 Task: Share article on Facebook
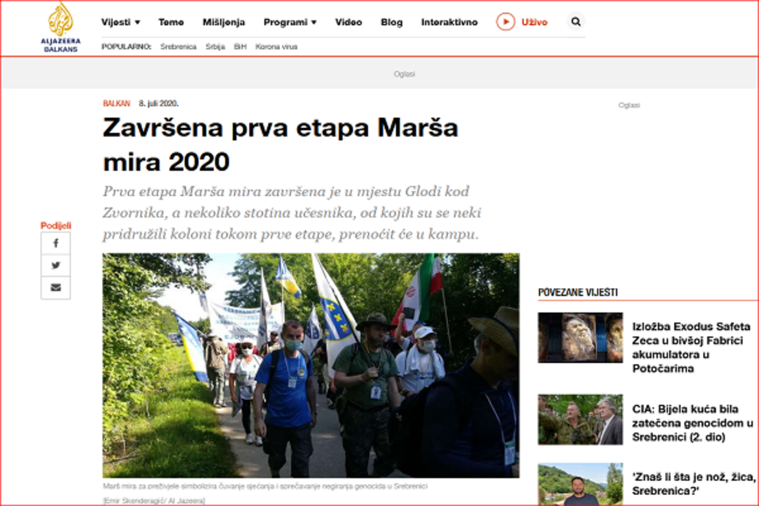[x=56, y=244]
